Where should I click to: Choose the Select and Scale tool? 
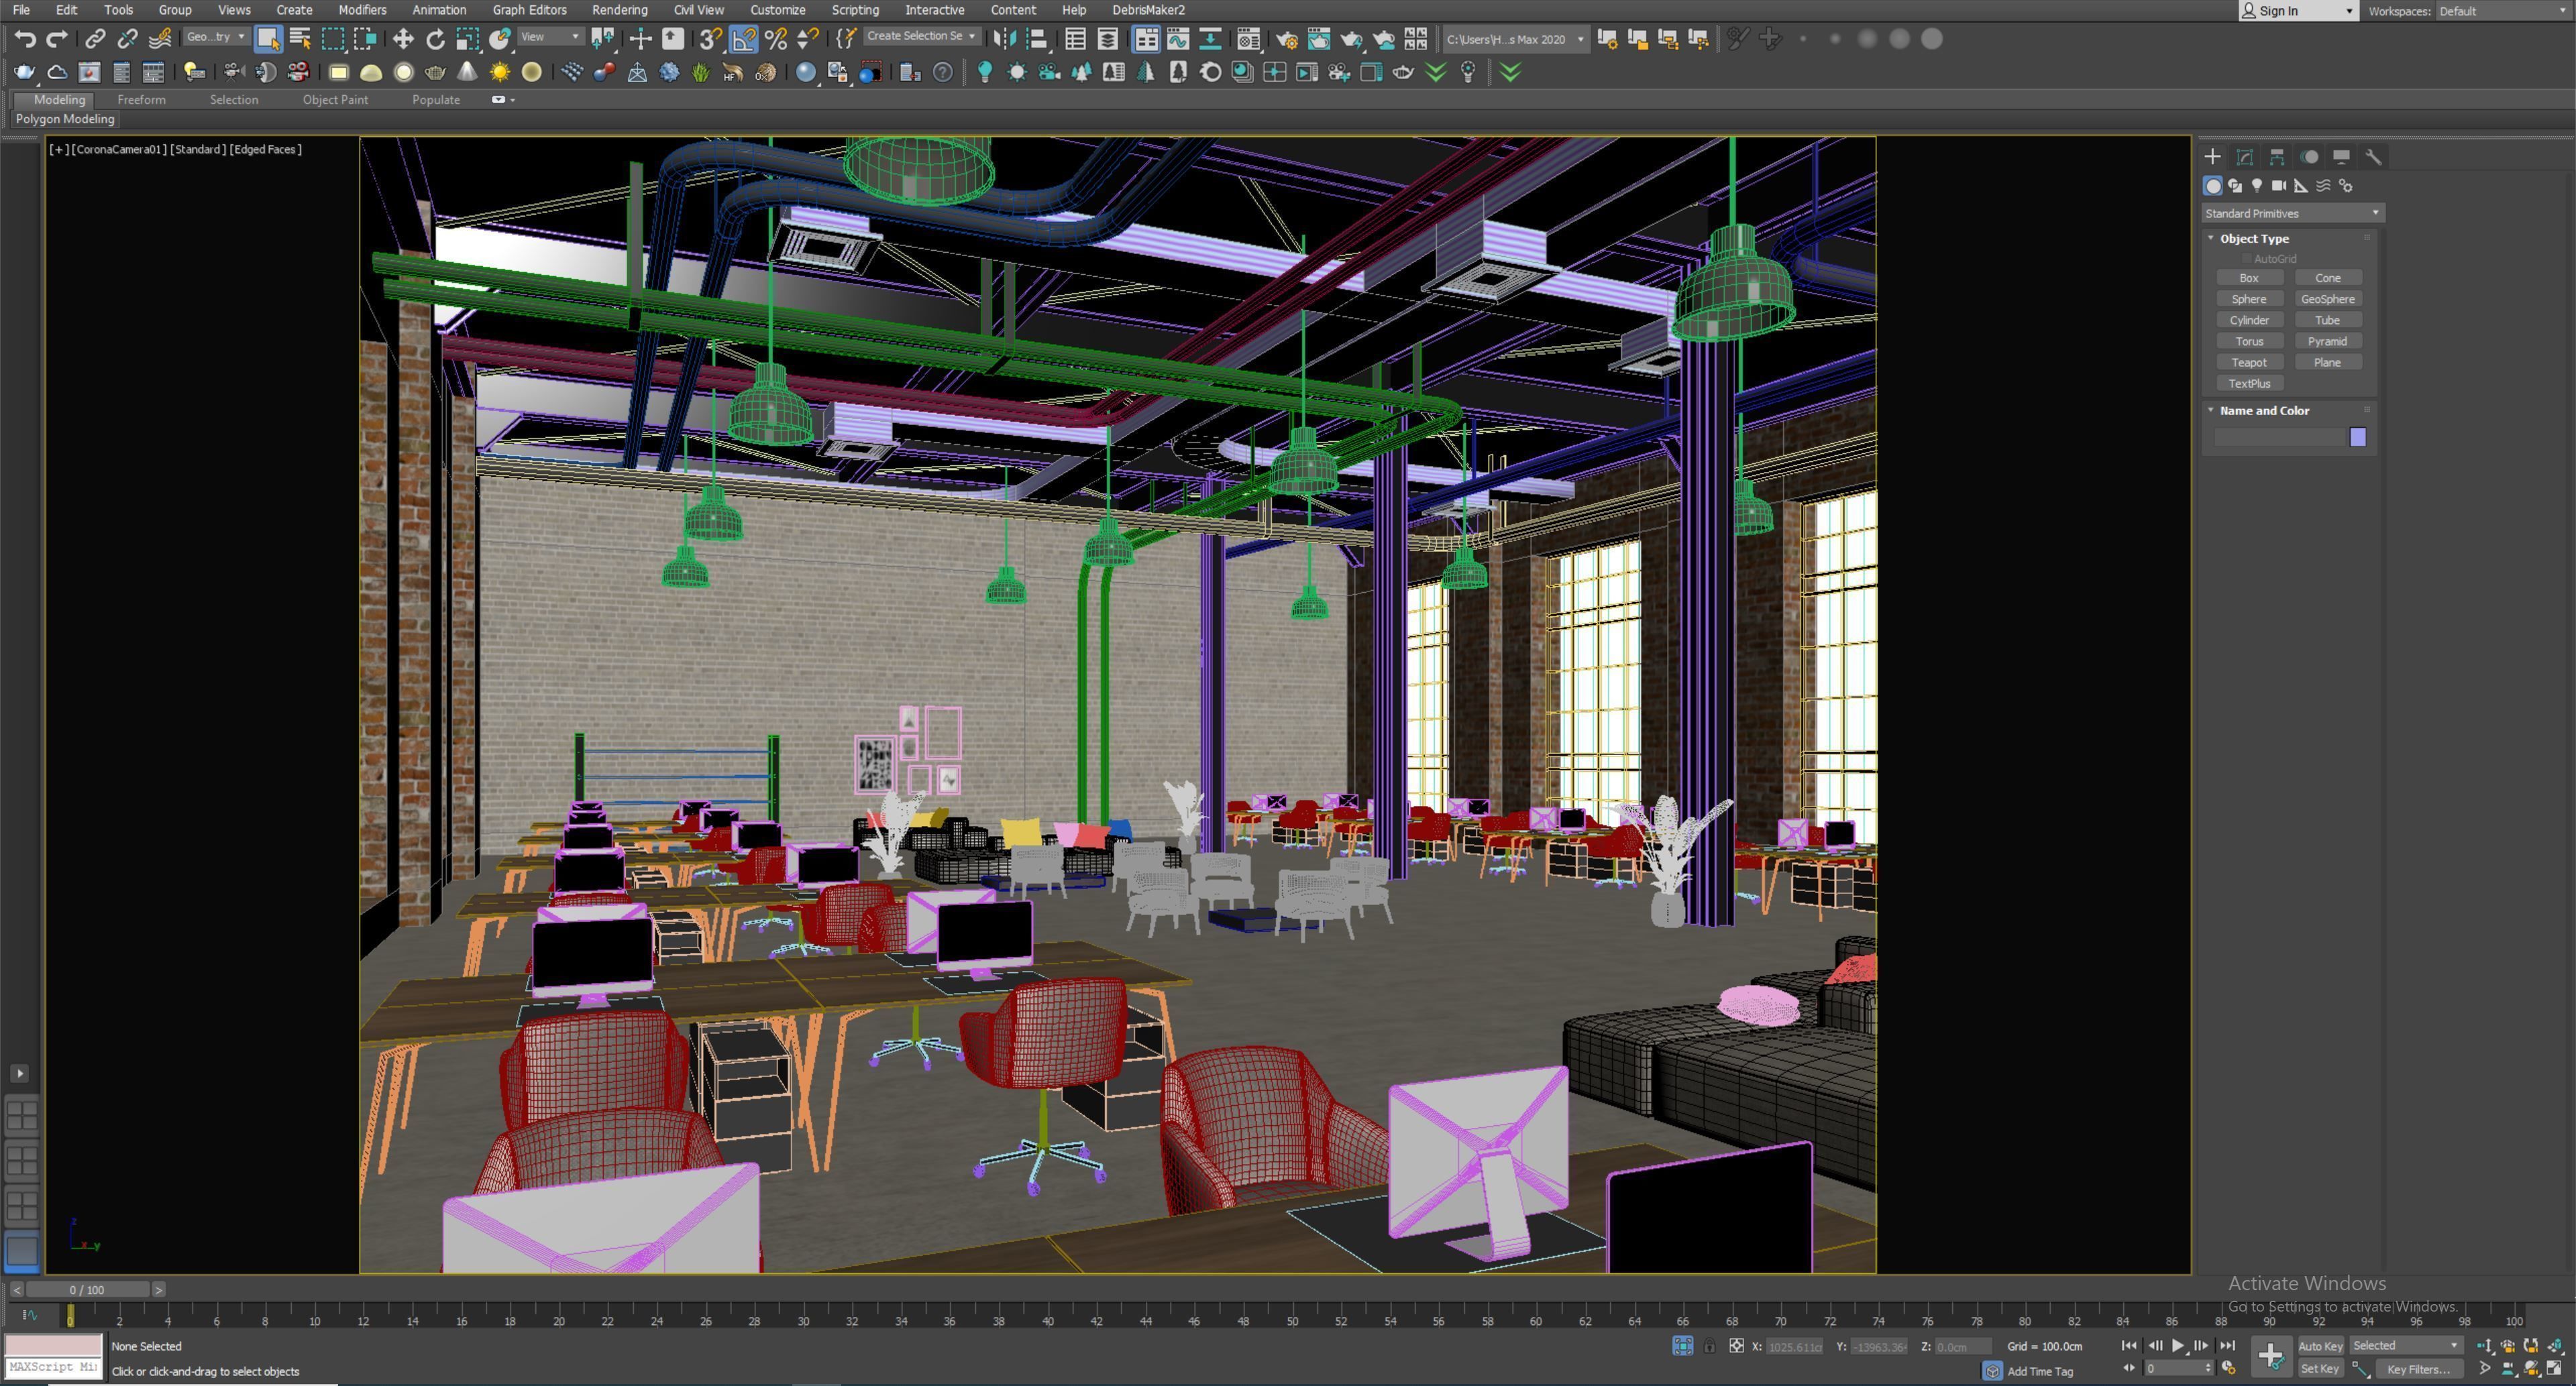tap(467, 39)
